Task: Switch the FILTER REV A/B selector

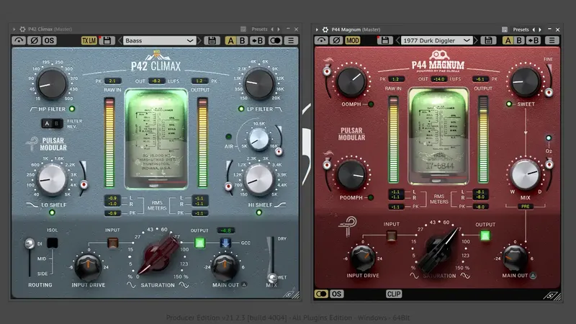Action: click(x=52, y=123)
